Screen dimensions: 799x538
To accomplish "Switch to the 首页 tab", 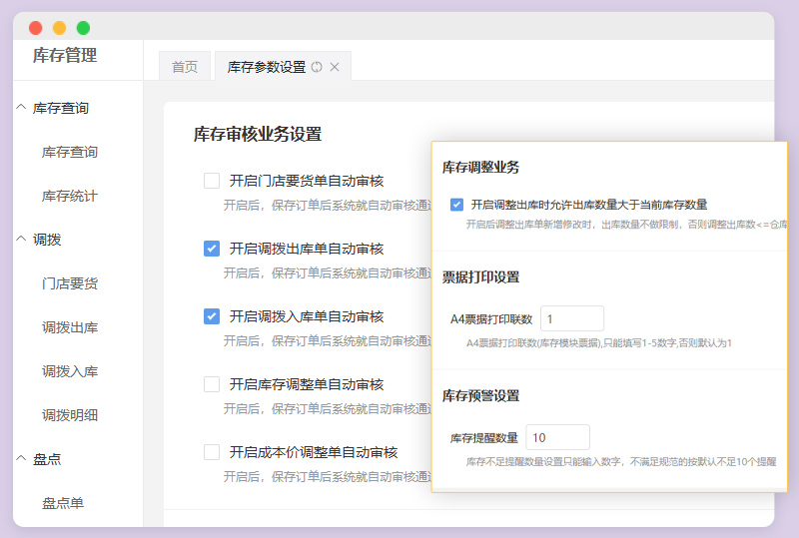I will click(185, 67).
